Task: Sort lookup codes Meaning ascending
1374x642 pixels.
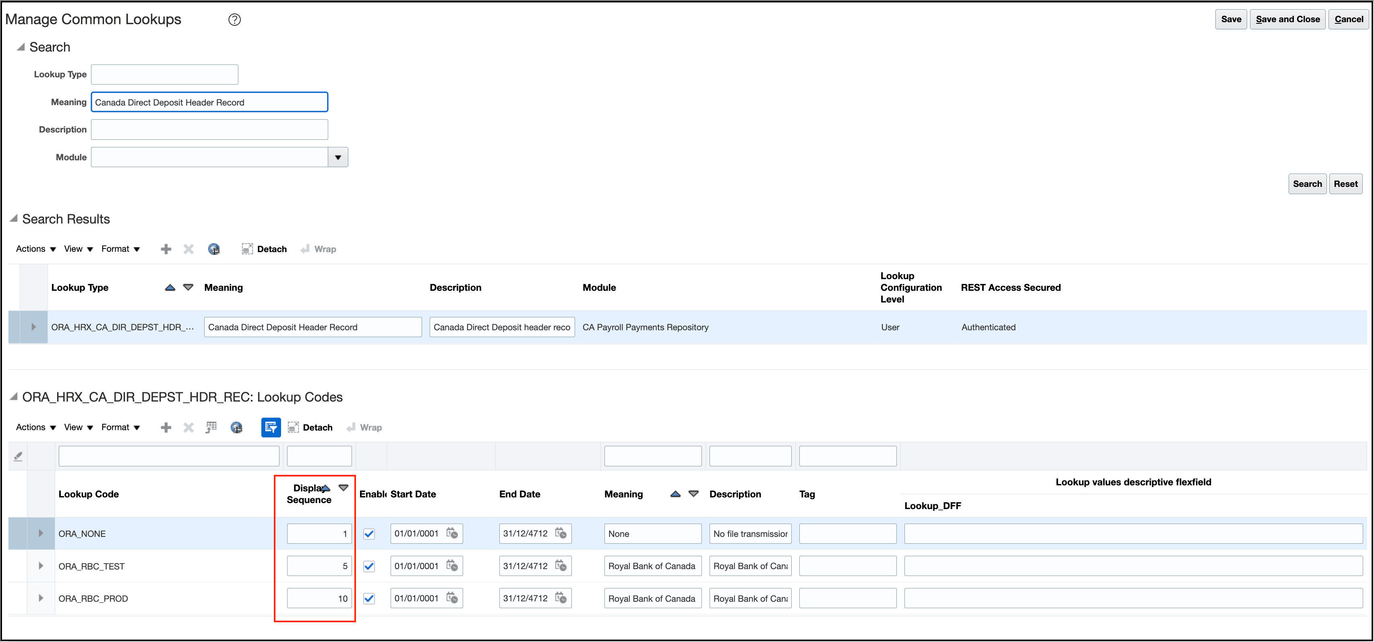Action: pos(675,494)
